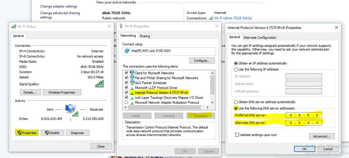The height and width of the screenshot is (158, 349).
Task: Toggle Client for Microsoft Networks checkbox
Action: tap(126, 73)
